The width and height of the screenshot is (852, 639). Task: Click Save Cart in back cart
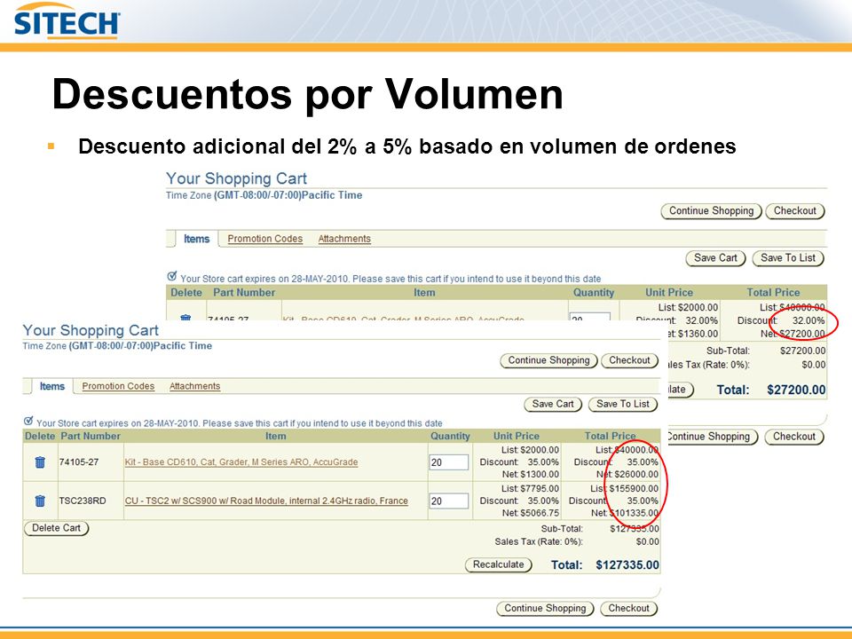(x=715, y=258)
